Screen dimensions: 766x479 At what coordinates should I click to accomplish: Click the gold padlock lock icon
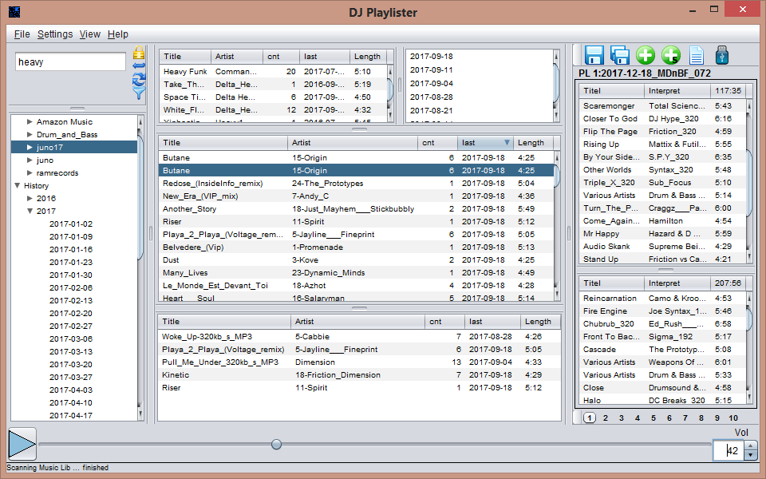point(139,53)
